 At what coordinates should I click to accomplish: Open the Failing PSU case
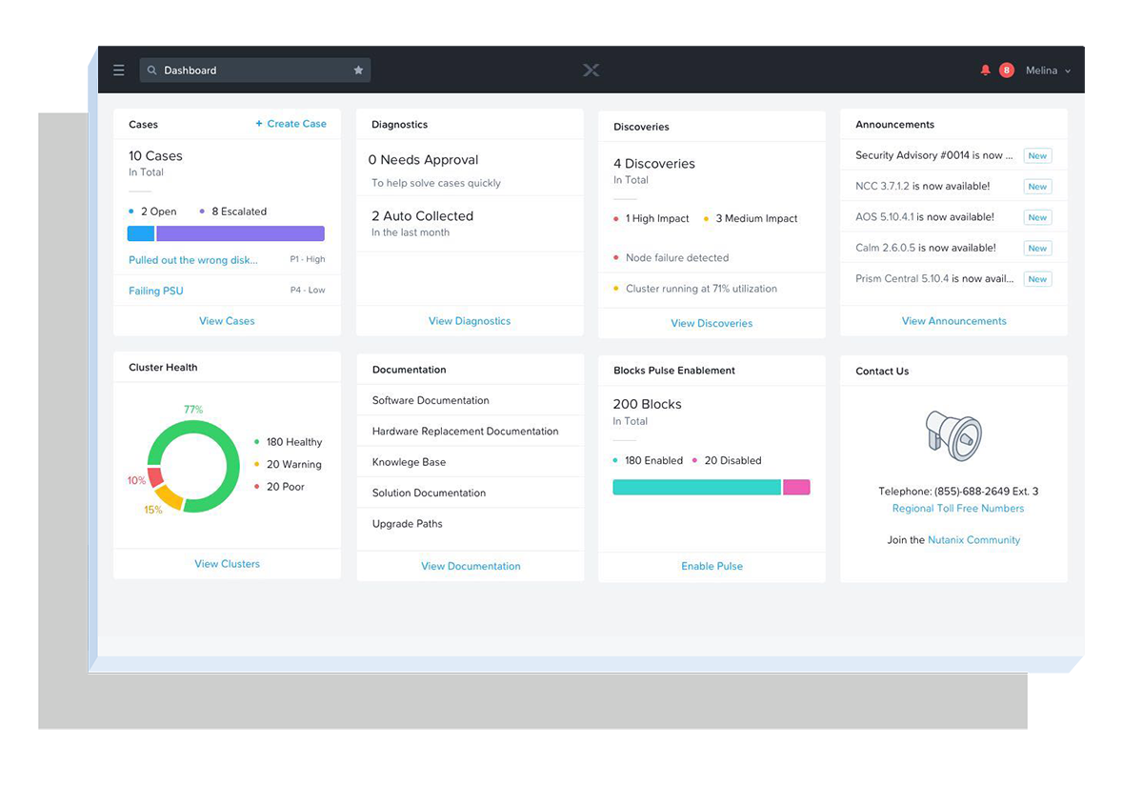click(x=156, y=291)
